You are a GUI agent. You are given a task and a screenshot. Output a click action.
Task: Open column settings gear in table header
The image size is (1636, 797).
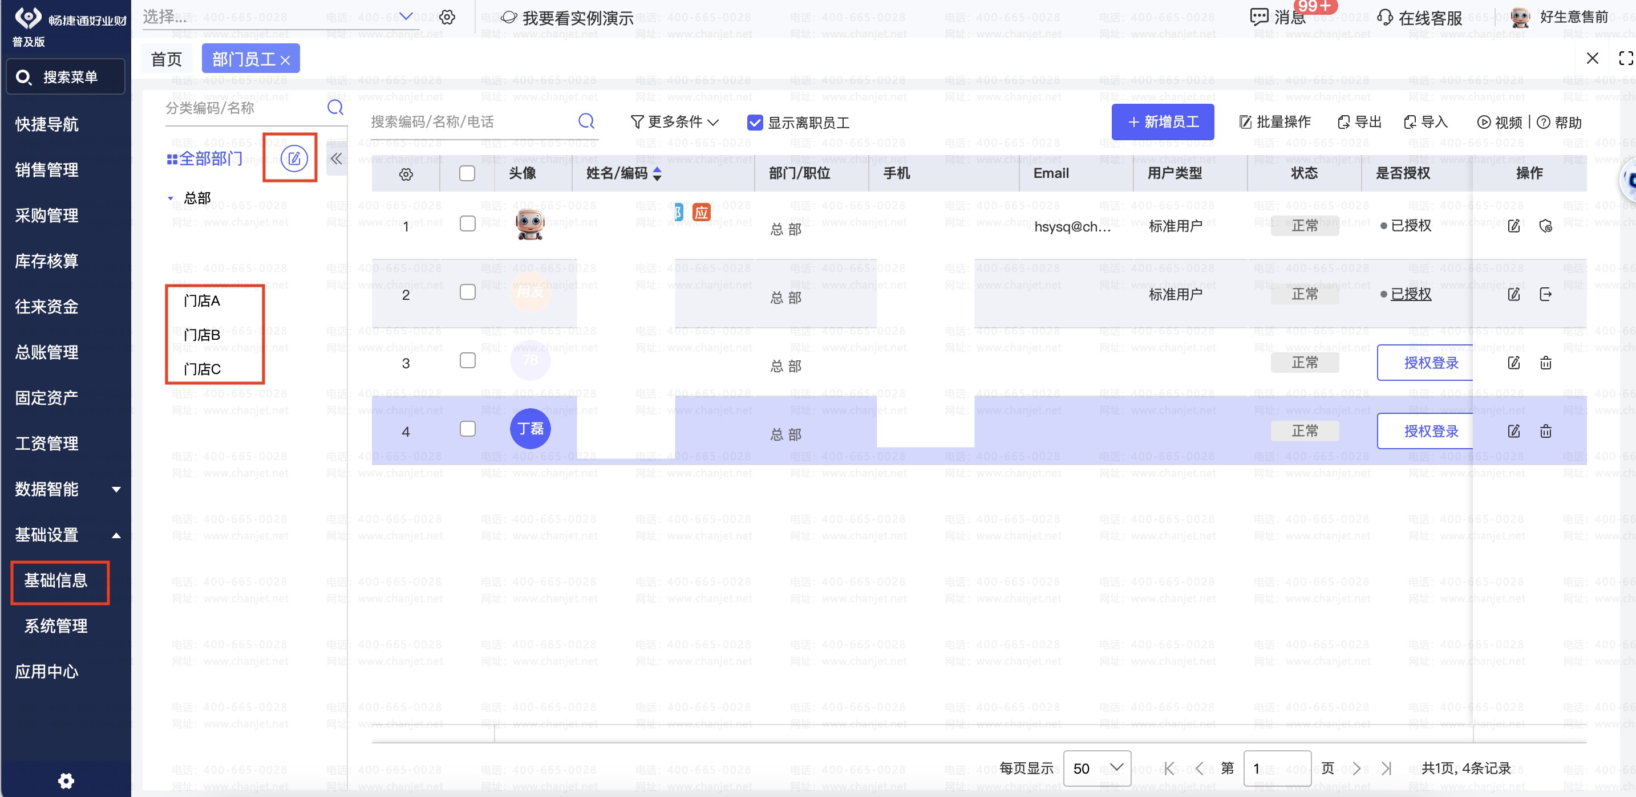tap(406, 174)
